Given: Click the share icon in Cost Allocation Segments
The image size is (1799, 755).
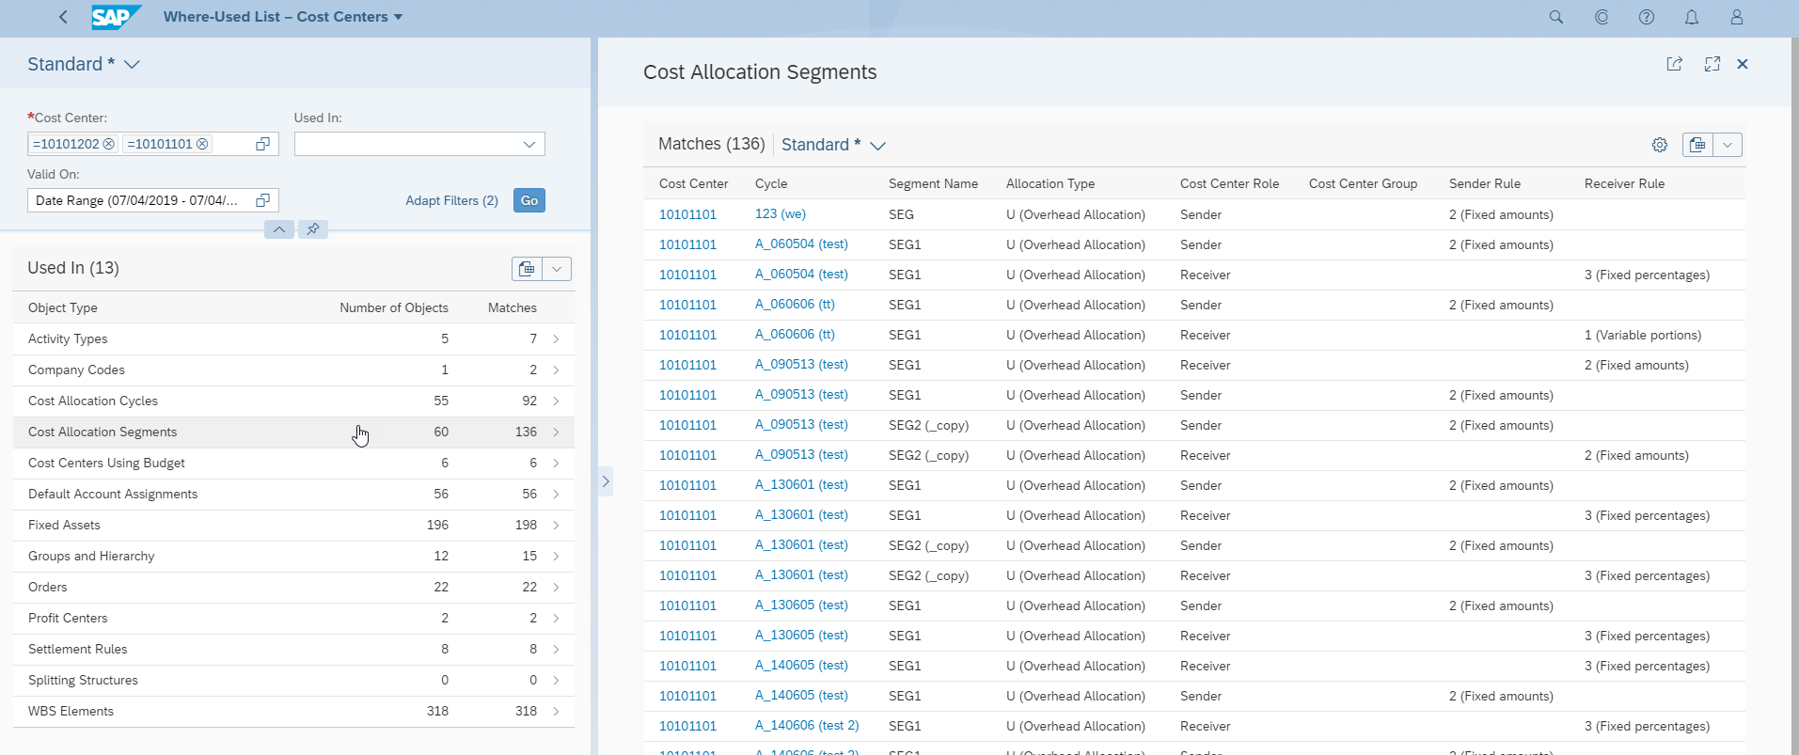Looking at the screenshot, I should pyautogui.click(x=1675, y=64).
